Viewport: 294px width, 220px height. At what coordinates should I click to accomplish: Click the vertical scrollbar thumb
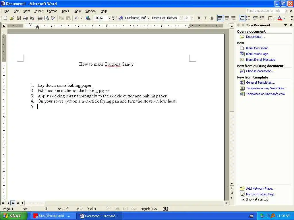[x=232, y=70]
